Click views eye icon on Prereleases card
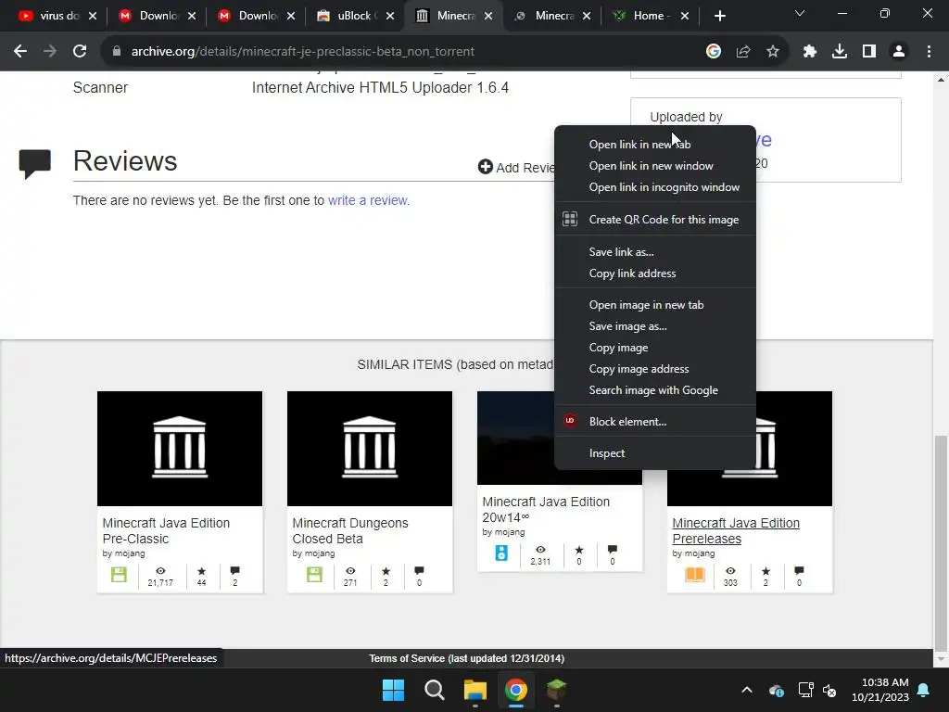 point(730,571)
